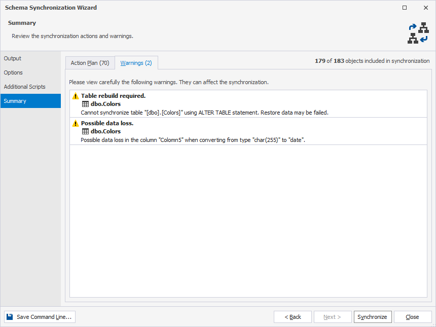Click table icon under Possible data loss
This screenshot has width=436, height=327.
[x=85, y=131]
